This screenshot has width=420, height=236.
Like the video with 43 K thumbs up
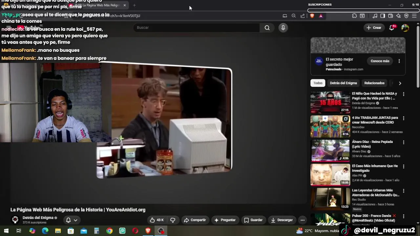(157, 220)
